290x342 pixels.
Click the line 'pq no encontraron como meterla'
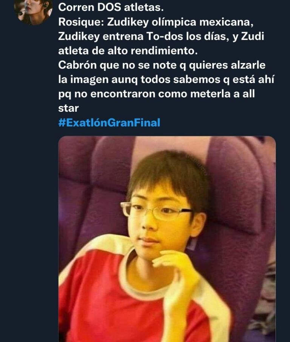(x=156, y=94)
